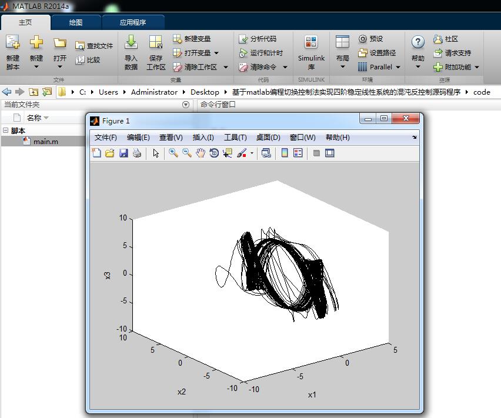
Task: Expand Parallel dropdown
Action: tap(398, 67)
